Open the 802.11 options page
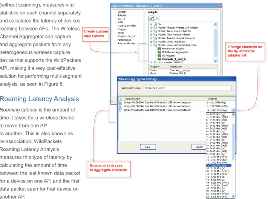Viewport: 268px width, 199px height. click(121, 19)
